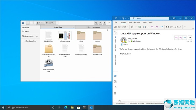Image resolution: width=196 pixels, height=110 pixels.
Task: Click Reply icon in the ribbon
Action: [152, 27]
